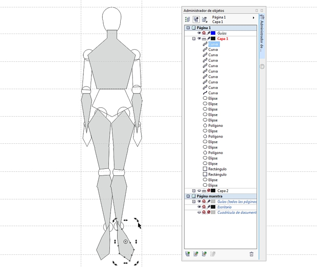Image resolution: width=317 pixels, height=267 pixels.
Task: Click the printer icon on Capa 1
Action: 204,38
